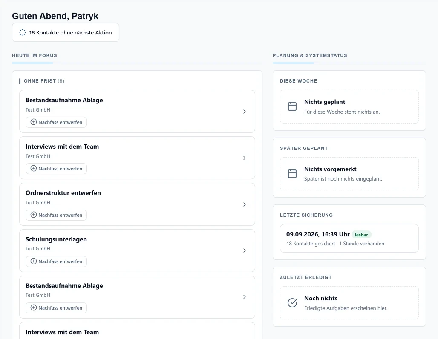Expand the Schulungsunterlagen card using its chevron
This screenshot has height=339, width=438.
245,250
